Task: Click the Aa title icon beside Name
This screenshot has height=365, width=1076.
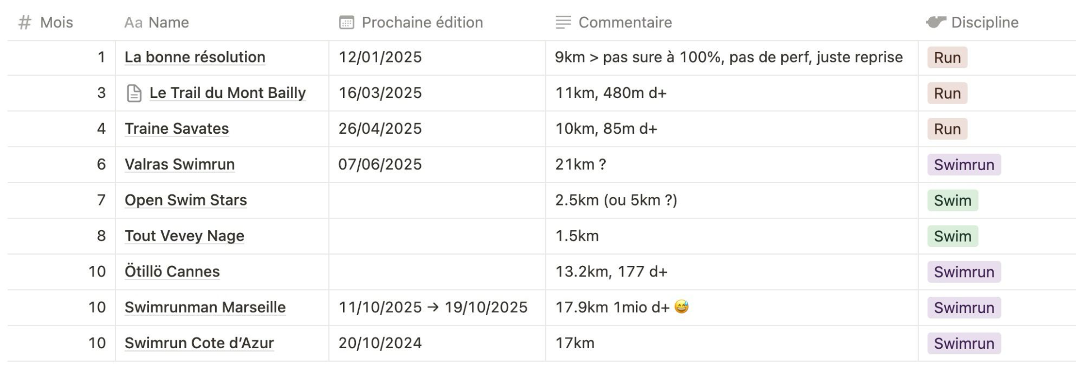Action: [x=133, y=22]
